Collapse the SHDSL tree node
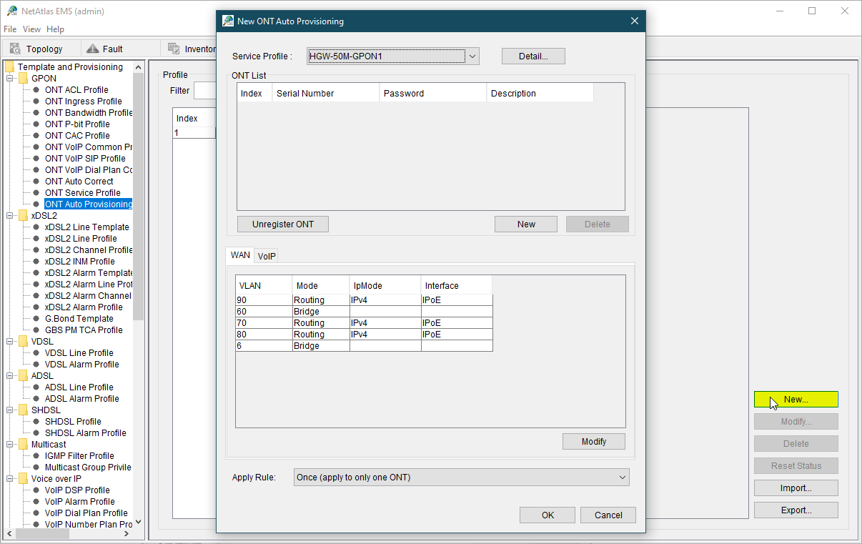Image resolution: width=862 pixels, height=544 pixels. pos(10,410)
